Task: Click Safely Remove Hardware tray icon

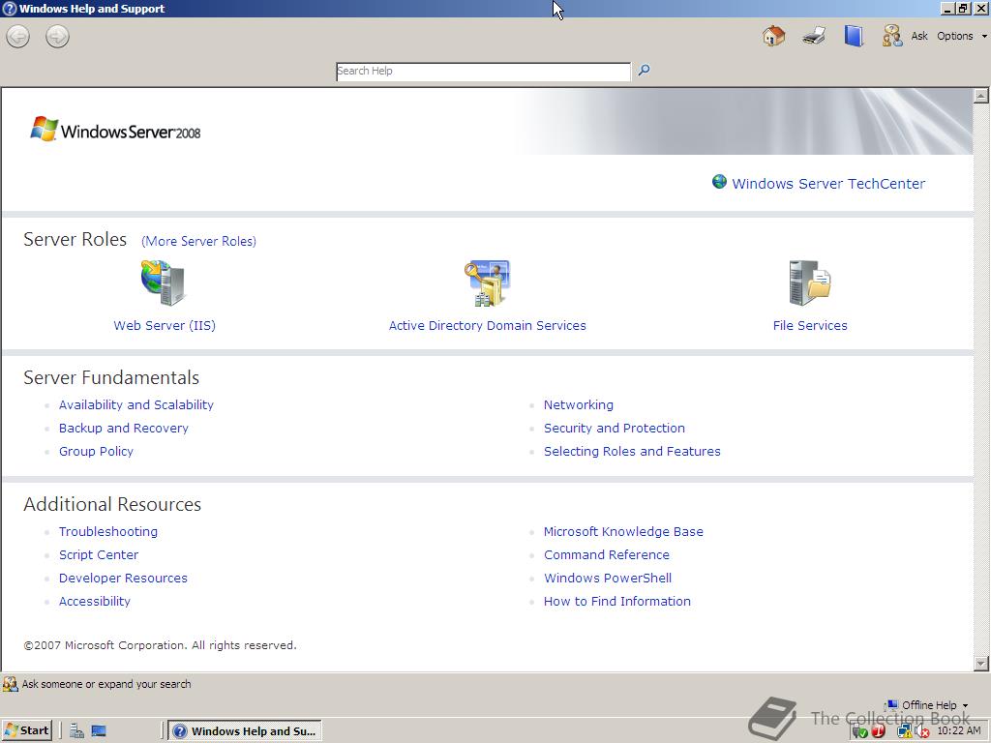Action: click(859, 731)
